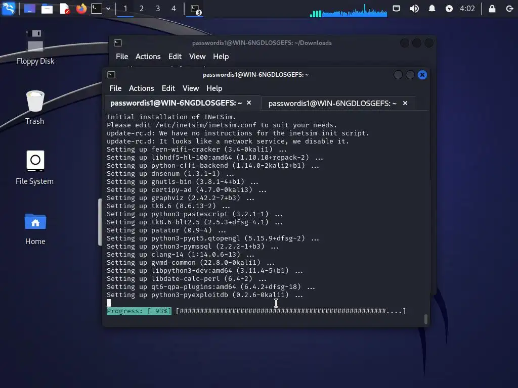The image size is (518, 388).
Task: Open Help menu in Downloads terminal
Action: [221, 57]
